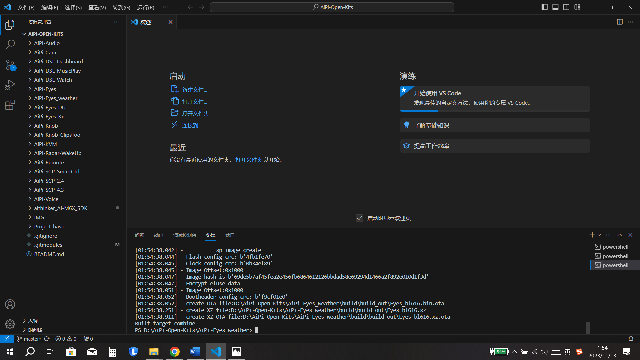This screenshot has width=640, height=360.
Task: Select the third powershell terminal instance
Action: point(614,265)
